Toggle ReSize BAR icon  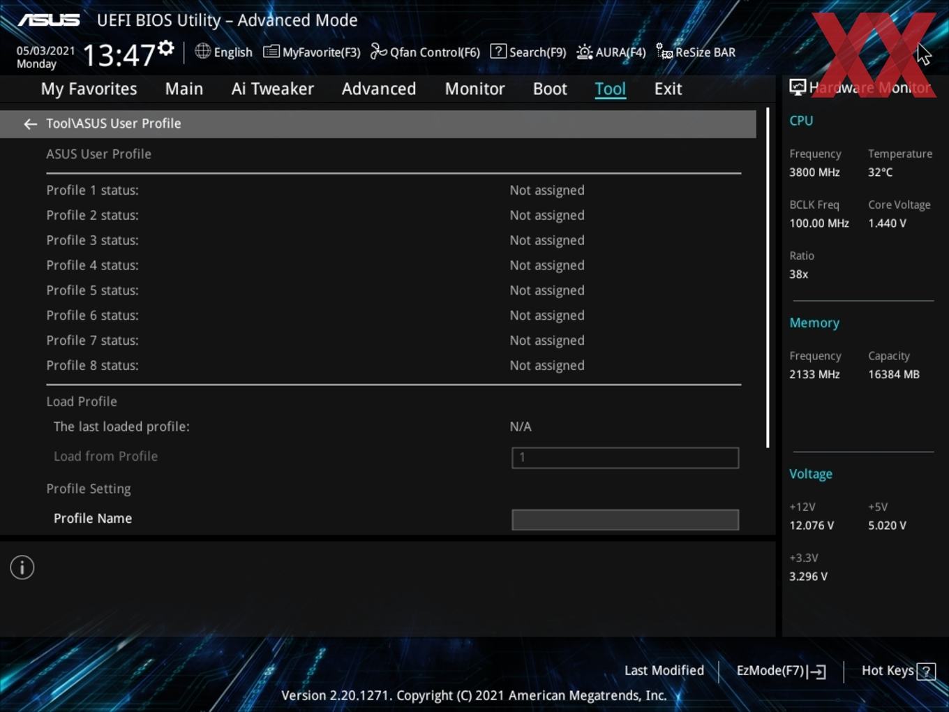click(x=664, y=51)
